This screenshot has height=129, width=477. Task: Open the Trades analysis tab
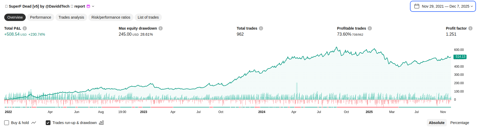71,17
